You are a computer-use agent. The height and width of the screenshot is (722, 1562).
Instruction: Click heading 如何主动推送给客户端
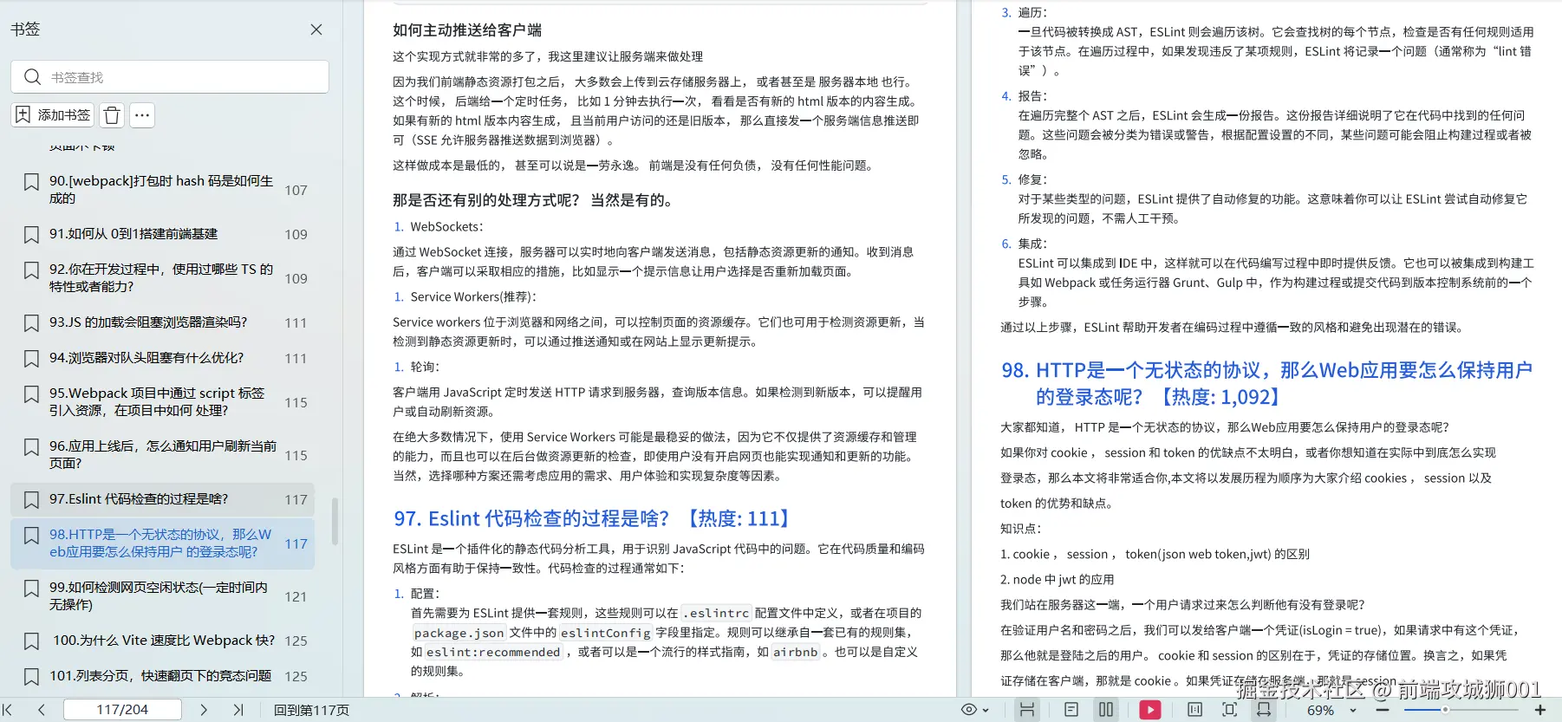point(467,30)
